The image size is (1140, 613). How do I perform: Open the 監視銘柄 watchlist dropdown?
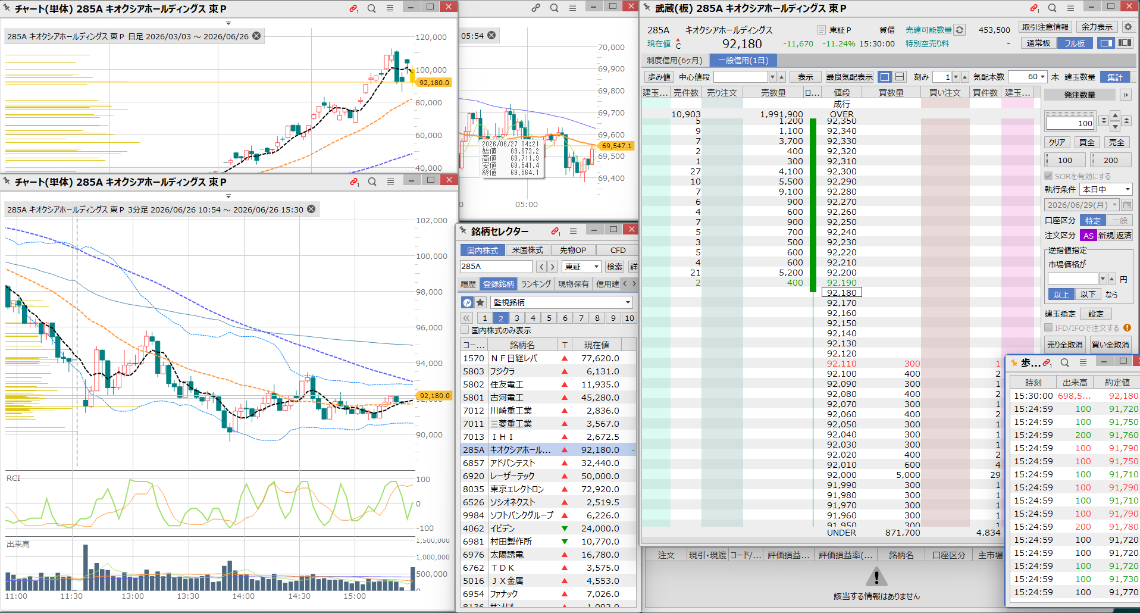pyautogui.click(x=562, y=302)
